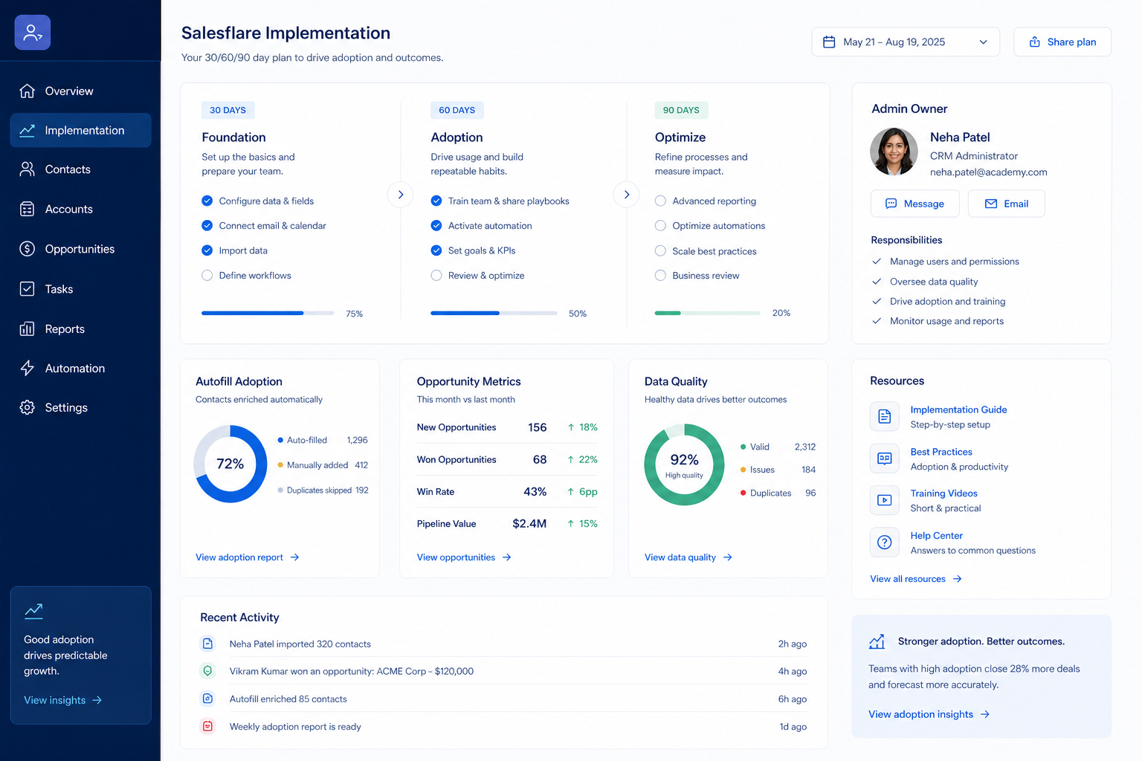Click the growth chart icon in sidebar card
The width and height of the screenshot is (1142, 761).
tap(33, 611)
